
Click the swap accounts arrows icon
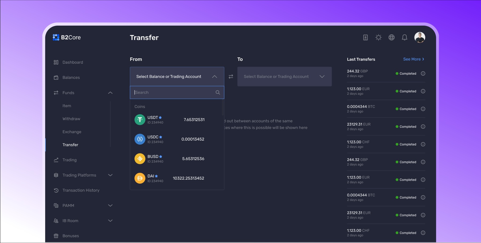pos(231,77)
